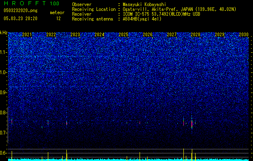Click the ICOM IC-575 receiver text
The image size is (253, 161).
161,14
